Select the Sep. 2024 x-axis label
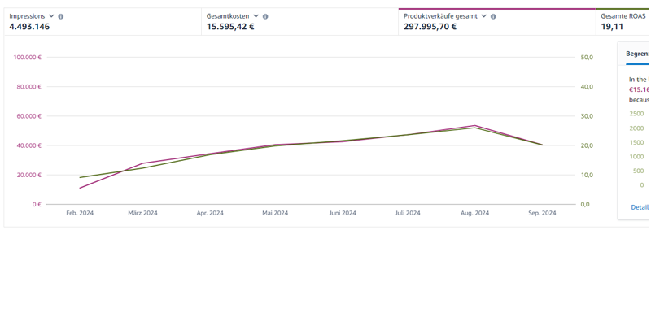The image size is (651, 325). click(542, 213)
